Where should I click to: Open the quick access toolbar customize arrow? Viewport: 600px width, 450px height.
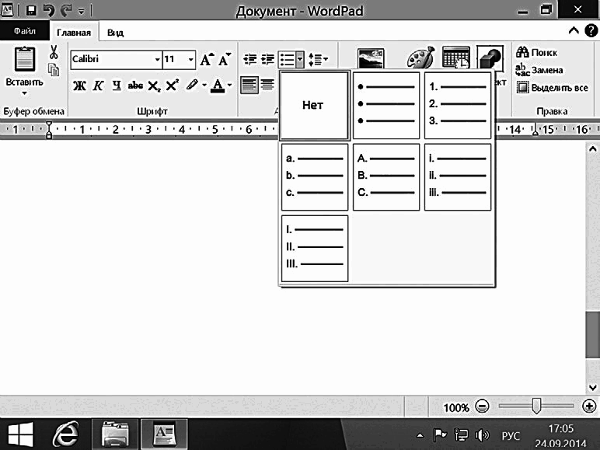tap(81, 12)
